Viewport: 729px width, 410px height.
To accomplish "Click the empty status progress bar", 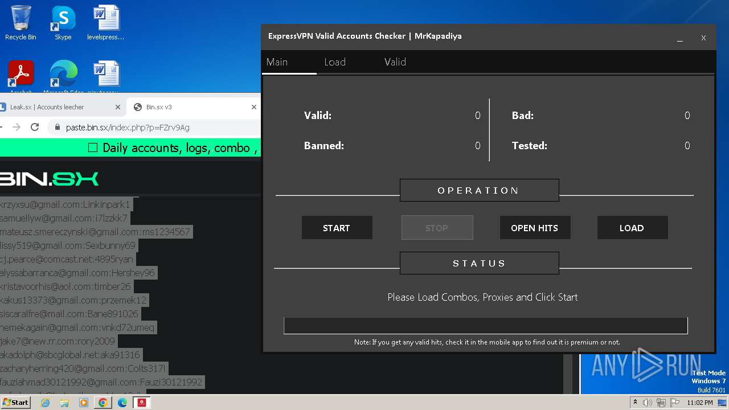I will [x=486, y=326].
